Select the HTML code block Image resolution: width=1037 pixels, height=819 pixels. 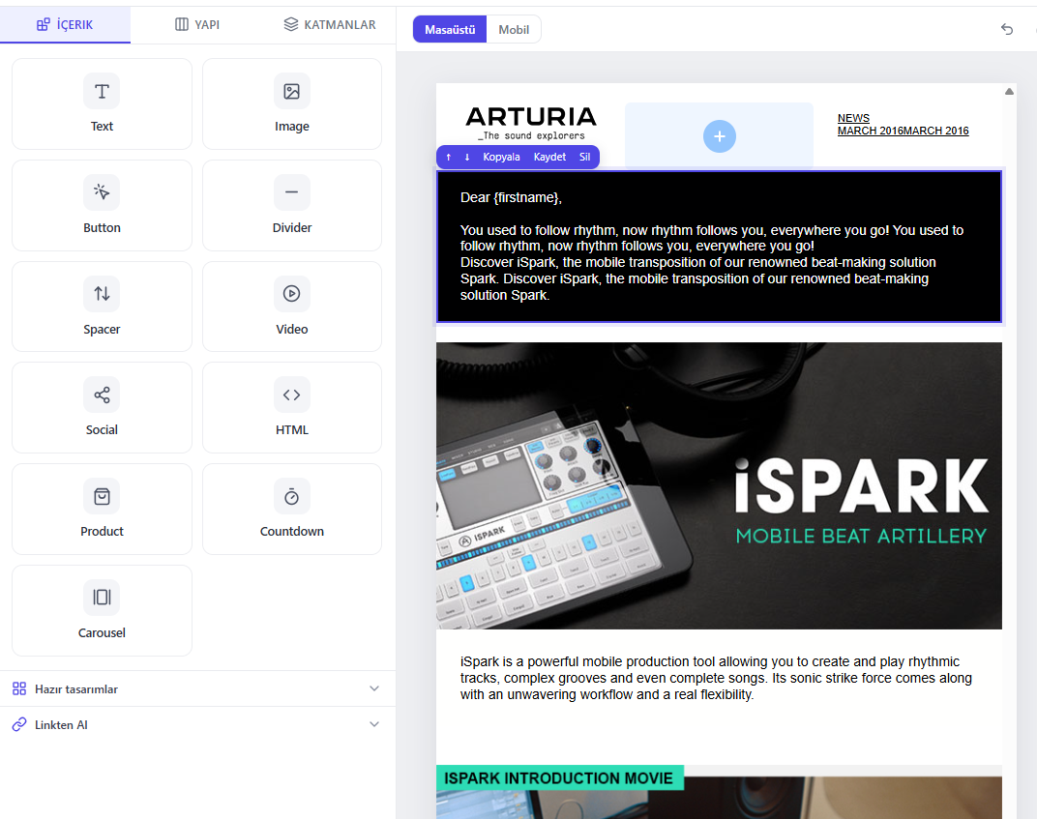[x=292, y=408]
